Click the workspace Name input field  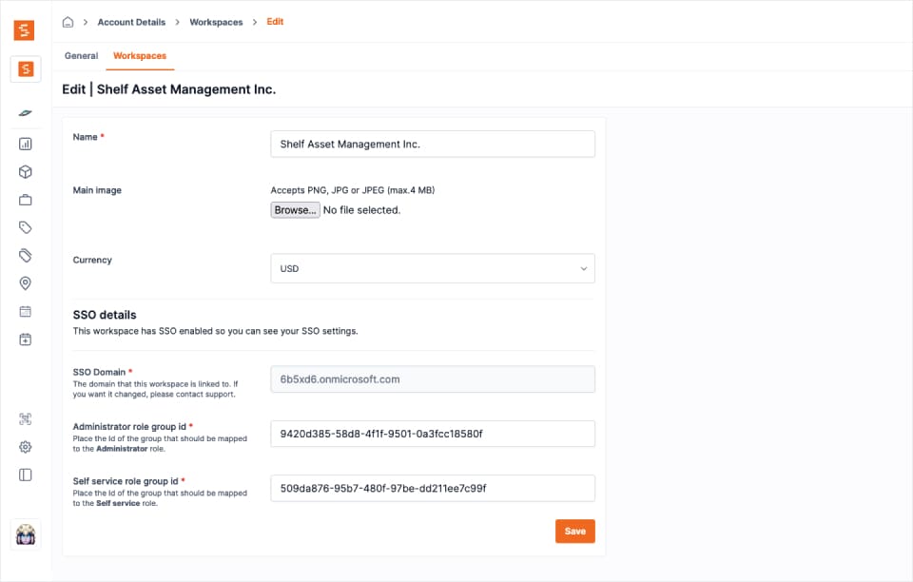tap(433, 144)
